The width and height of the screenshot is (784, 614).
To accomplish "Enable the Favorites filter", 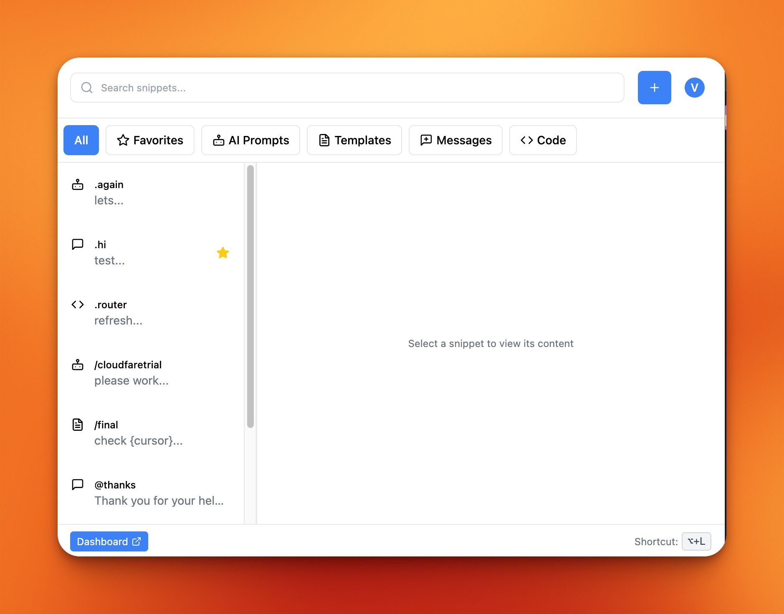I will (x=150, y=140).
